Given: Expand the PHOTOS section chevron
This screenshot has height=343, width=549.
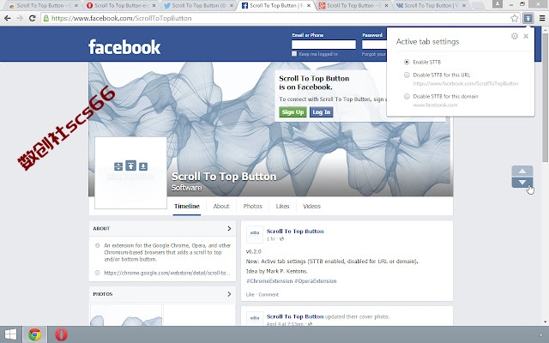Looking at the screenshot, I should tap(229, 294).
